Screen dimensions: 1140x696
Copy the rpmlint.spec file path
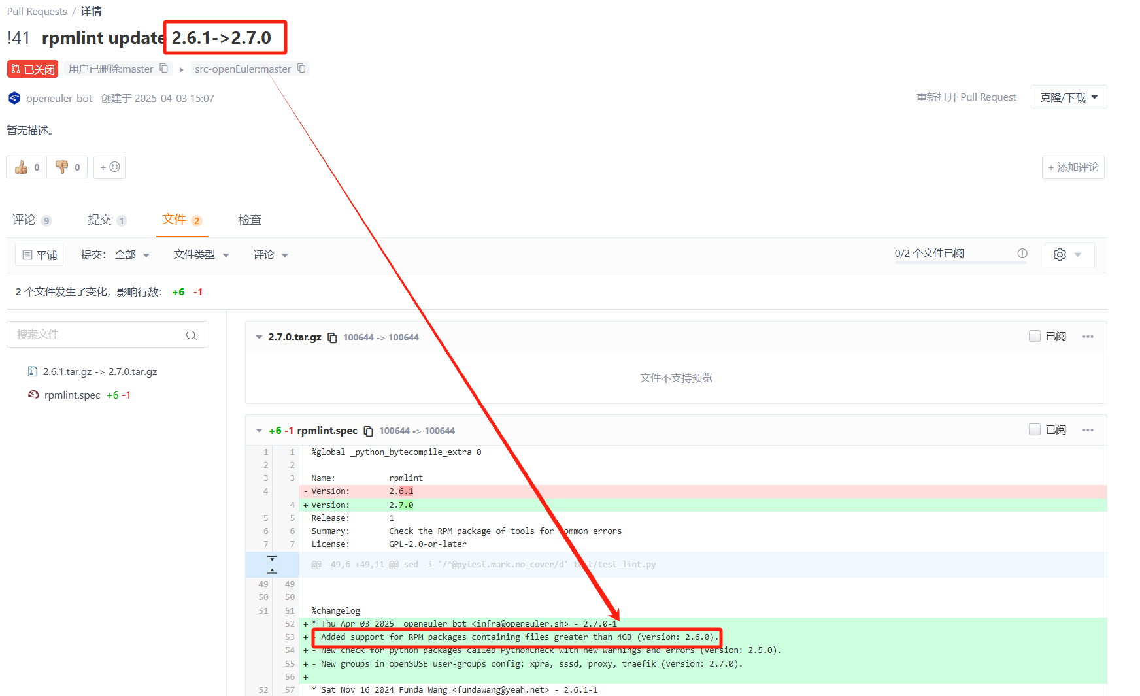(368, 431)
